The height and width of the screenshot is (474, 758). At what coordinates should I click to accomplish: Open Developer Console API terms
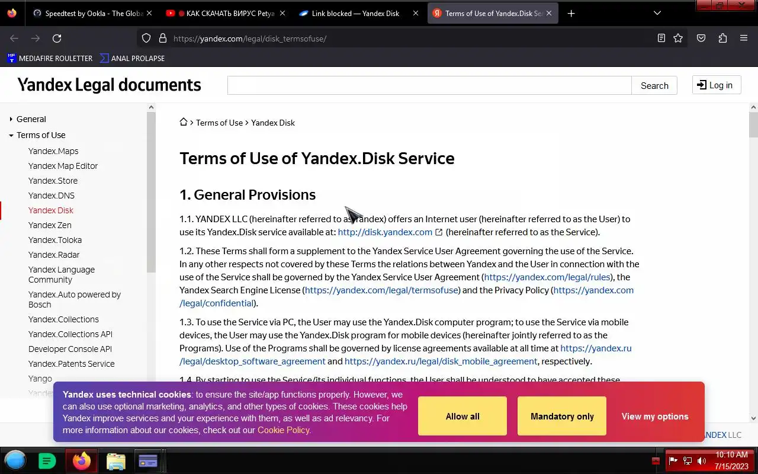click(x=70, y=349)
